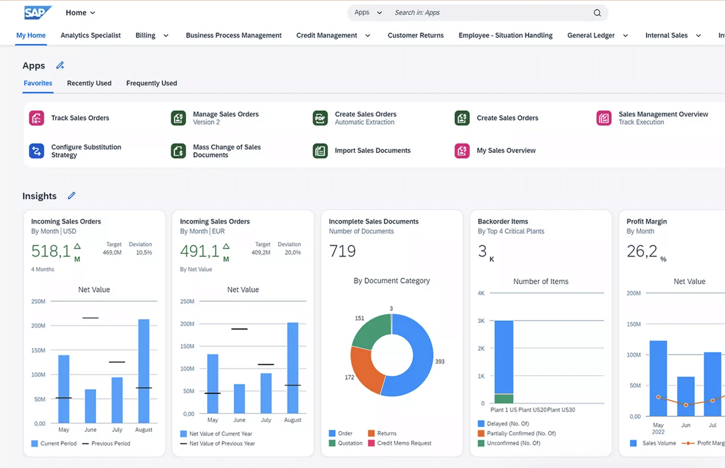Open the Track Sales Orders app icon
725x468 pixels.
click(36, 118)
